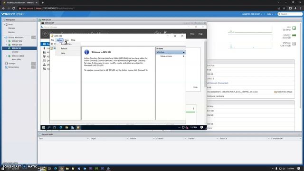Screen dimensions: 304x171
Task: Open the ESXi user account dropdown
Action: (252, 14)
